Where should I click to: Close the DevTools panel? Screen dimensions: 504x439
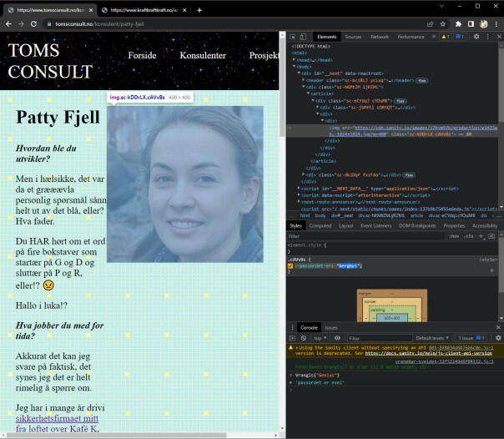click(499, 37)
